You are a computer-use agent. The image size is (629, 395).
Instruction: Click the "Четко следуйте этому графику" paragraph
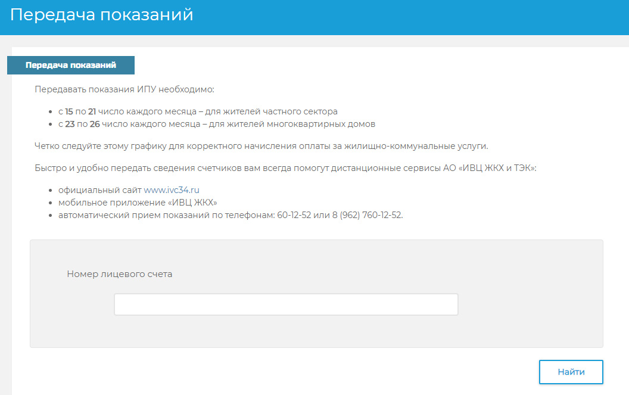tap(261, 146)
